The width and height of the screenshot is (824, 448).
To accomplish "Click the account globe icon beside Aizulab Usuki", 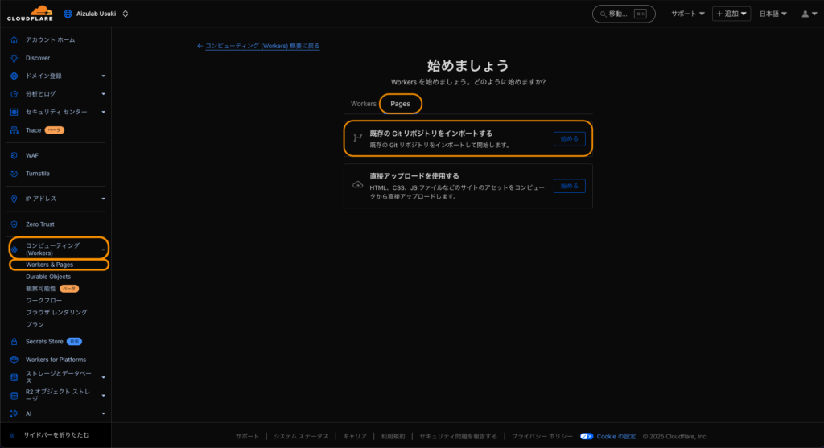I will [68, 14].
